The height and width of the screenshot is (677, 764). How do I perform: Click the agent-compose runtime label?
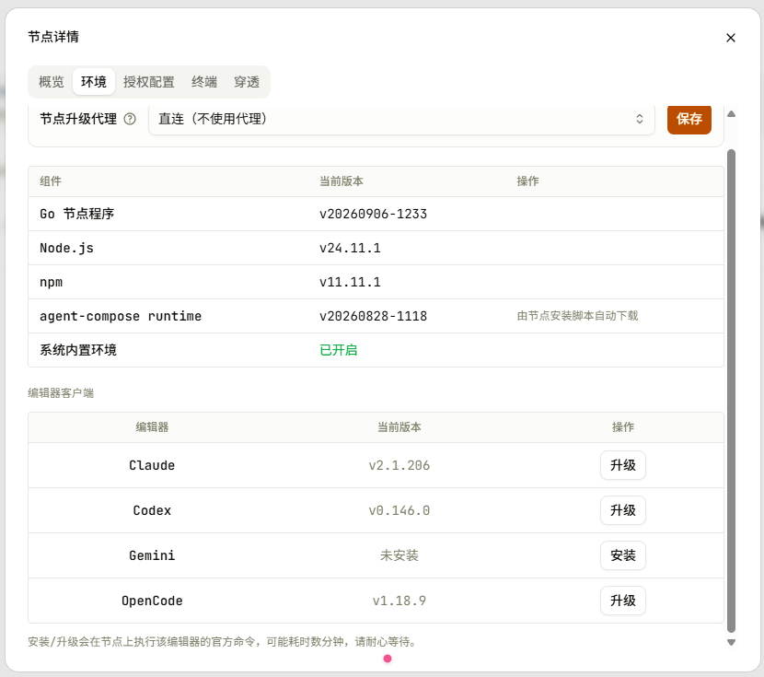[x=121, y=316]
